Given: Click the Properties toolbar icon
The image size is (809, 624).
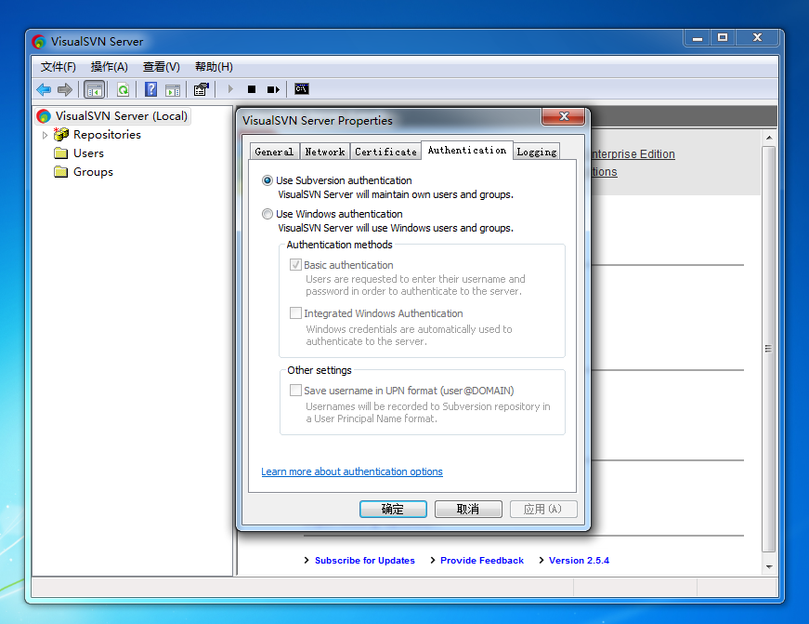Looking at the screenshot, I should coord(202,89).
